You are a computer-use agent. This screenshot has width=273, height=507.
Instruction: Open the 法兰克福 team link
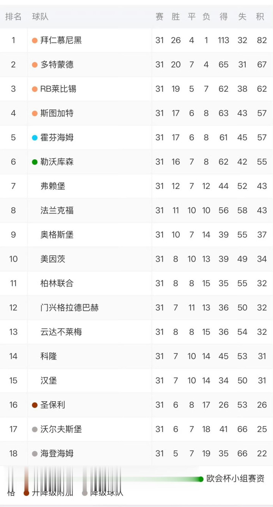(57, 210)
